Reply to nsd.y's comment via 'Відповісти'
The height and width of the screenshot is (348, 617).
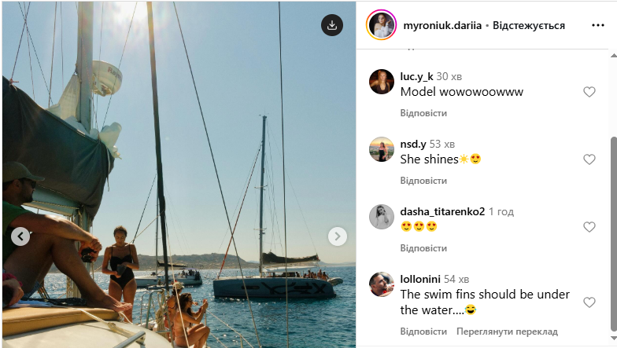pyautogui.click(x=423, y=181)
